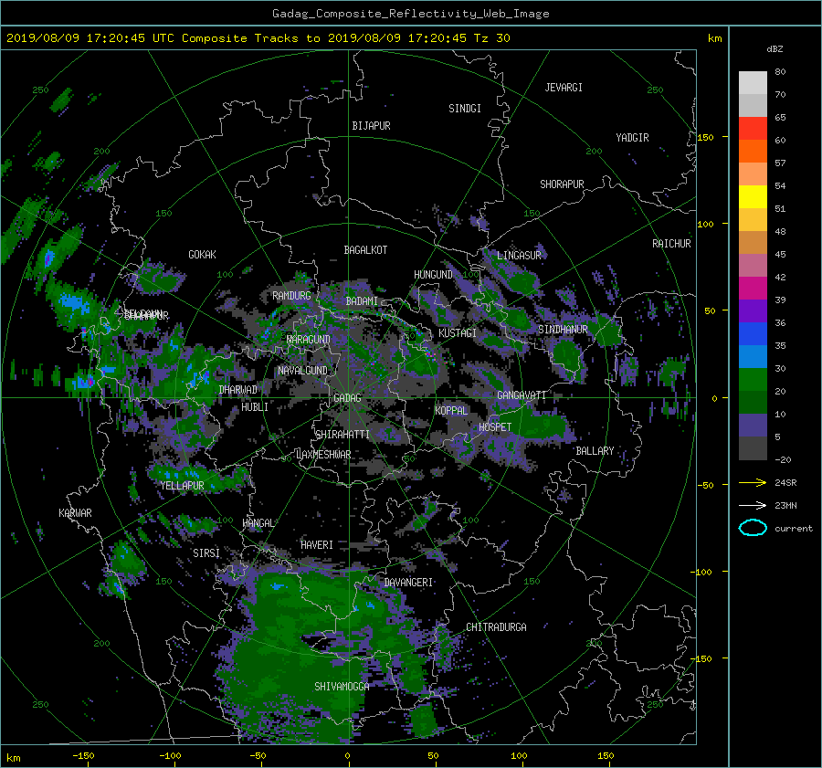Click the NAVALGUND city label
This screenshot has width=822, height=768.
pos(302,371)
